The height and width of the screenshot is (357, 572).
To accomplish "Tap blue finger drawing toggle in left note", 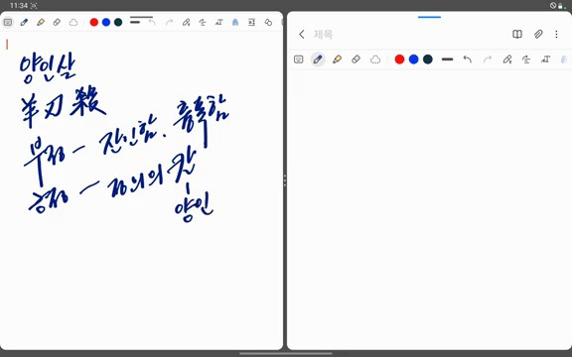I will pyautogui.click(x=235, y=22).
